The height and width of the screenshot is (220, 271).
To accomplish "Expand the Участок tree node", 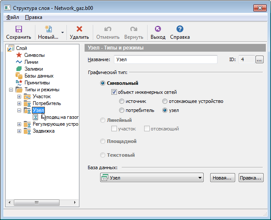I will [x=19, y=96].
